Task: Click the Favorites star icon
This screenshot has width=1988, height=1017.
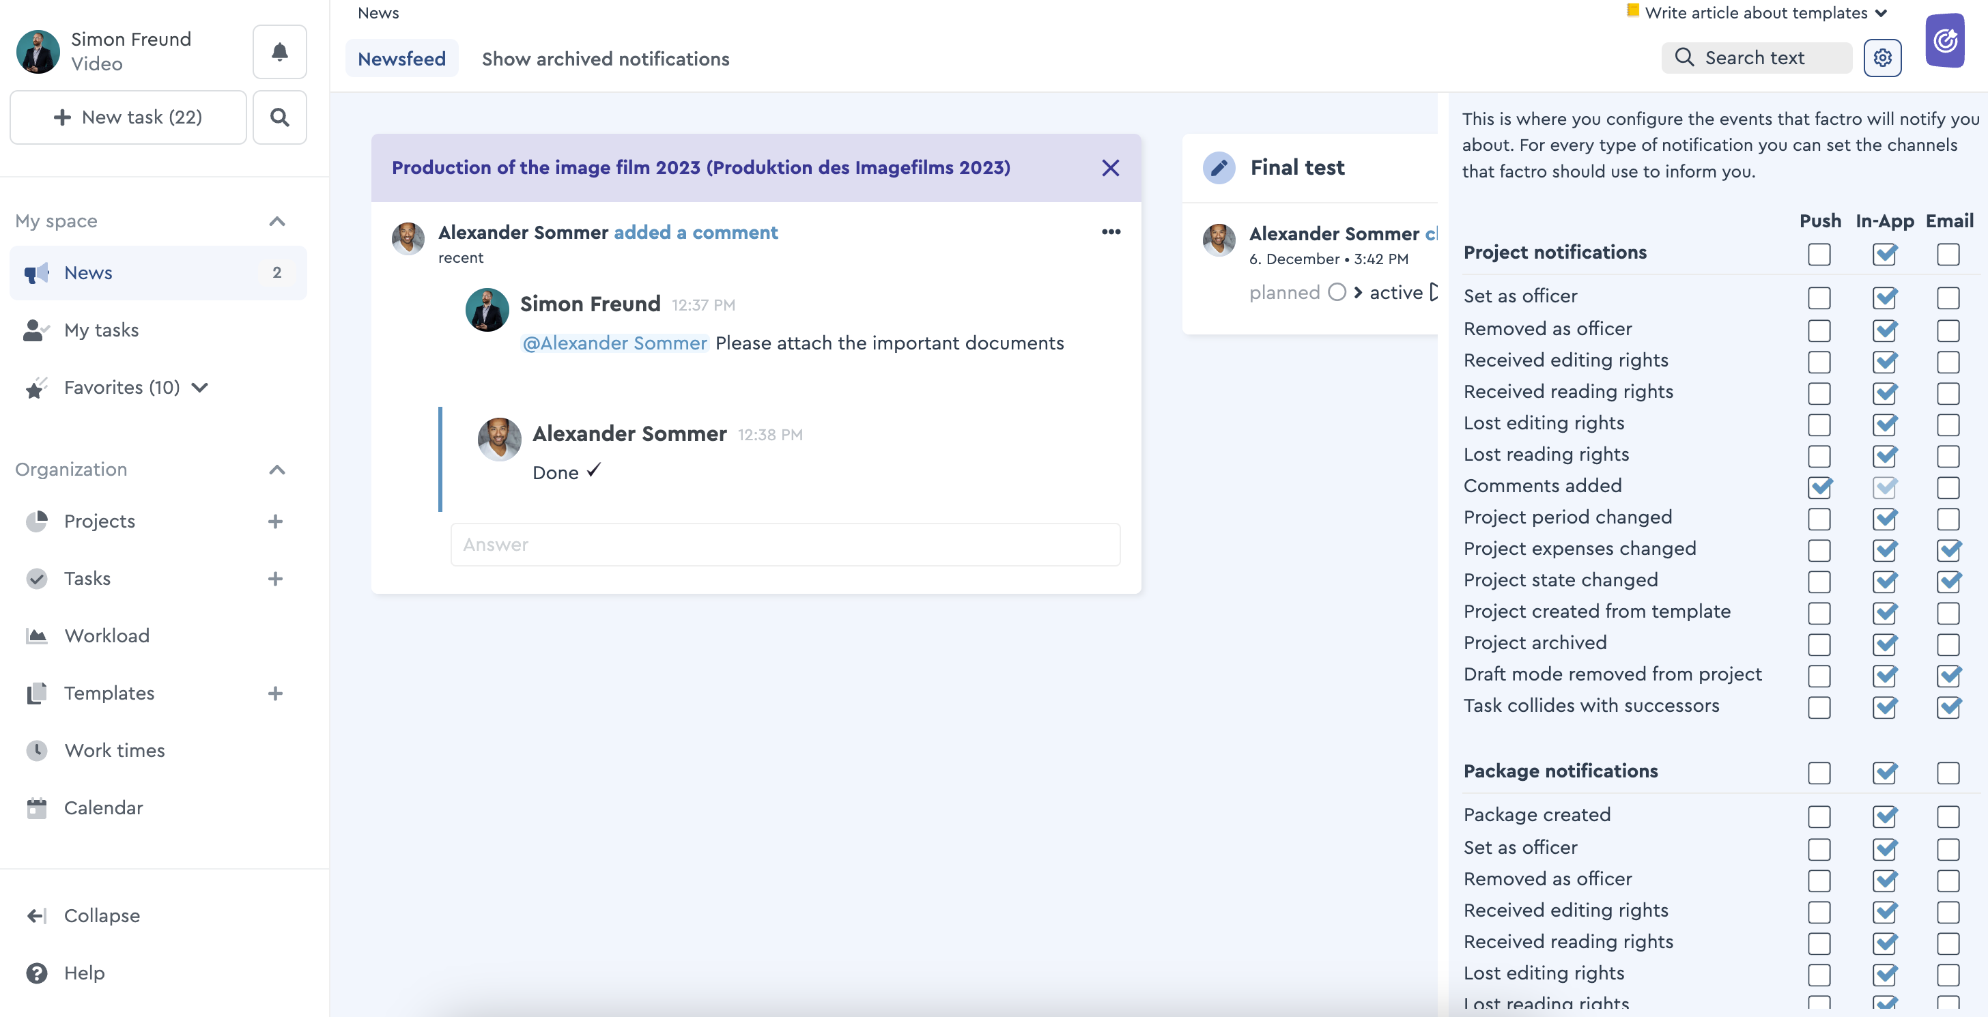Action: coord(36,388)
